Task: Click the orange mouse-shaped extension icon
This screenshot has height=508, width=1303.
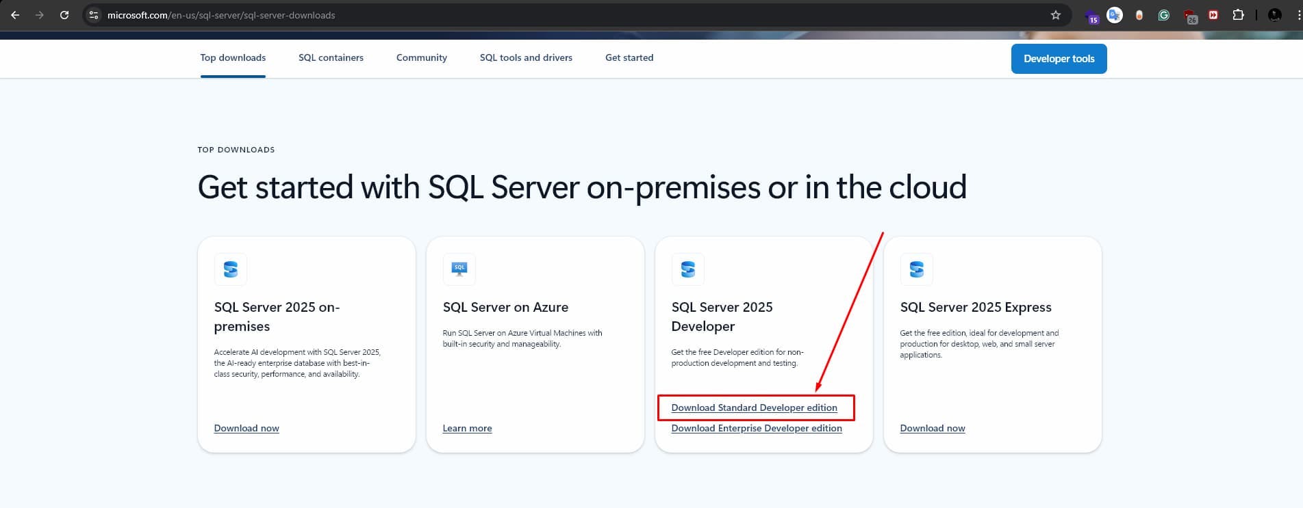Action: pos(1139,15)
